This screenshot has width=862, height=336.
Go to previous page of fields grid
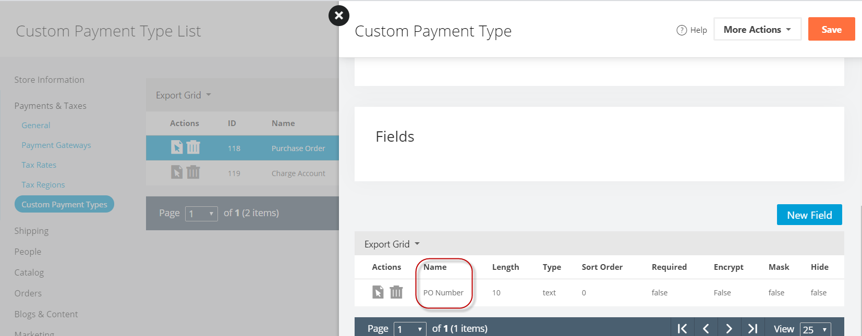(706, 329)
